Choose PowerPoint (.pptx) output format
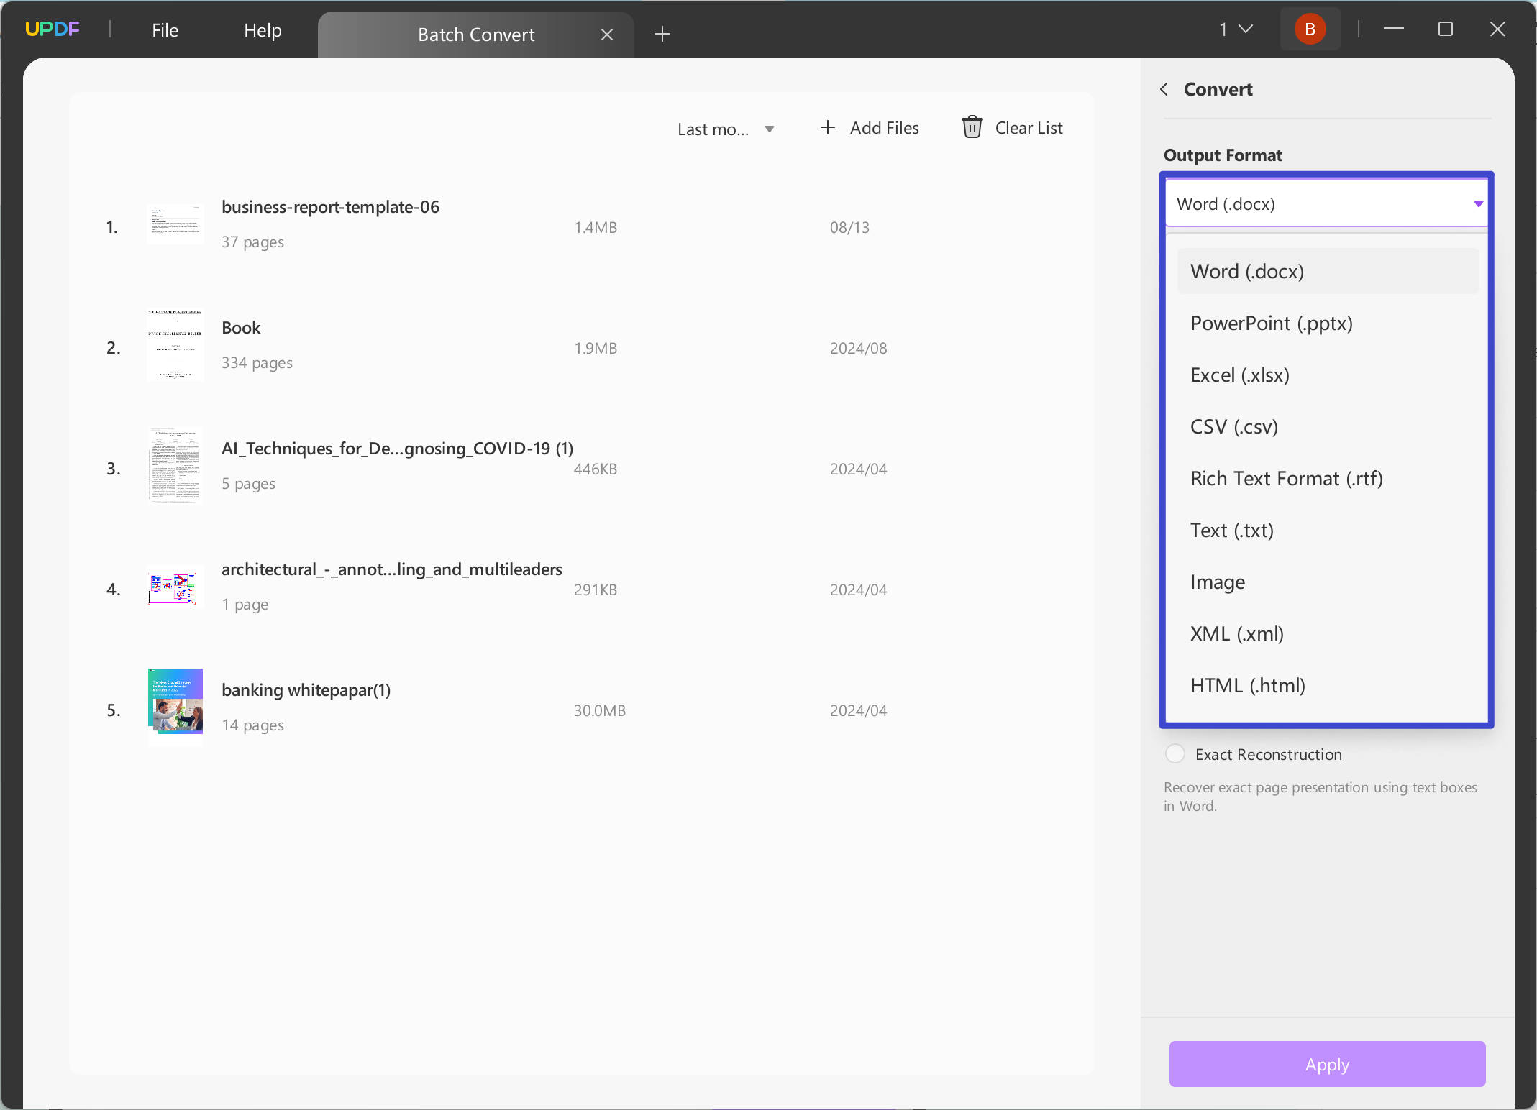The image size is (1537, 1110). (1271, 324)
